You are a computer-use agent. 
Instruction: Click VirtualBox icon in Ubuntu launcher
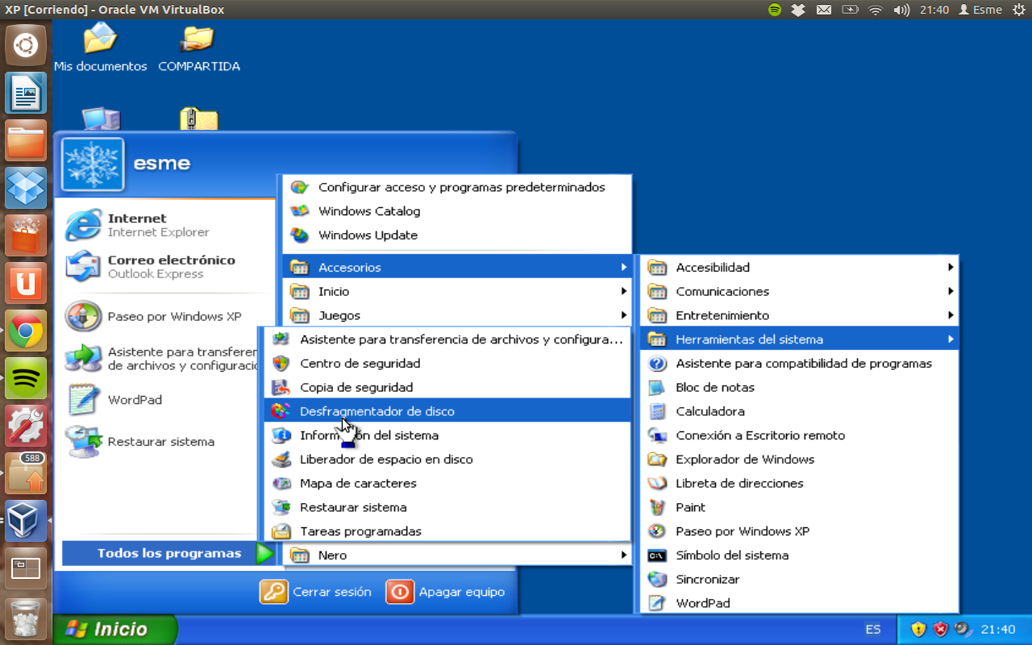click(26, 521)
